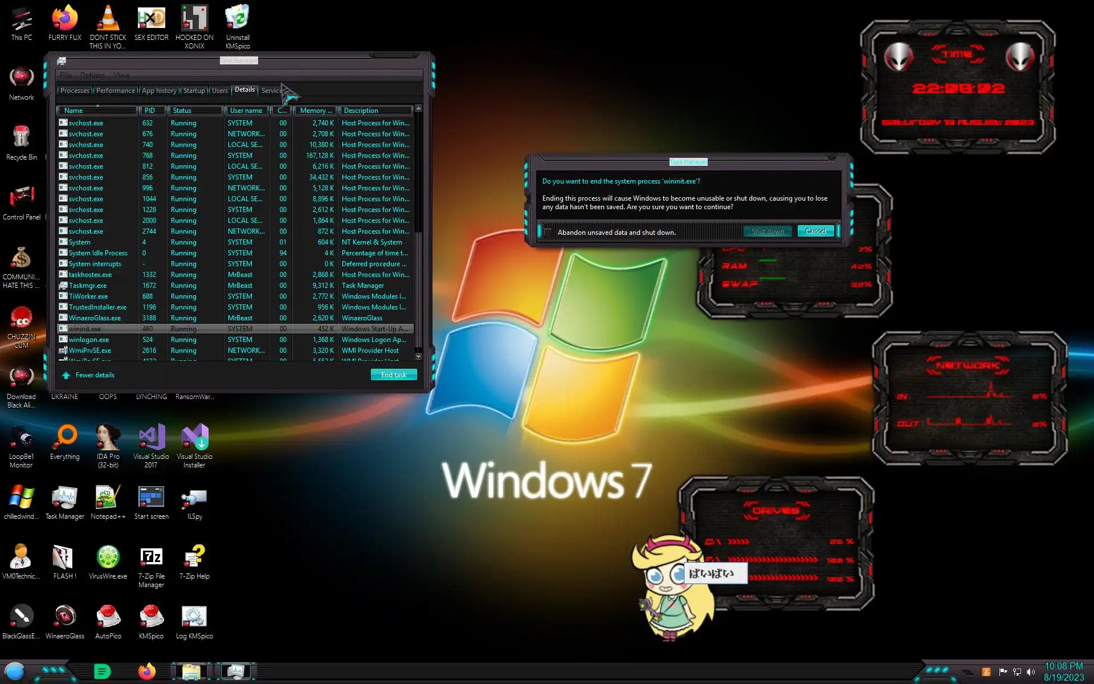
Task: Switch to the Performance tab
Action: (116, 91)
